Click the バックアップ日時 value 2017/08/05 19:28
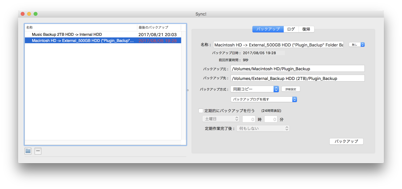This screenshot has height=189, width=402. pyautogui.click(x=259, y=53)
